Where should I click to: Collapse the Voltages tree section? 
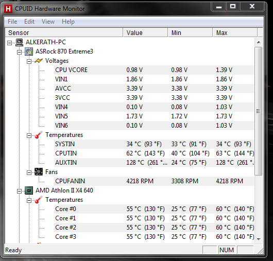[29, 61]
